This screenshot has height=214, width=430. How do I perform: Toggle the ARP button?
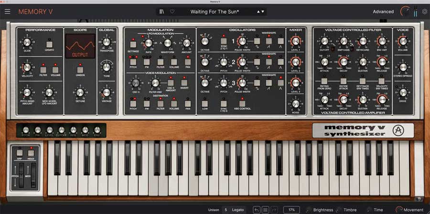tap(20, 153)
